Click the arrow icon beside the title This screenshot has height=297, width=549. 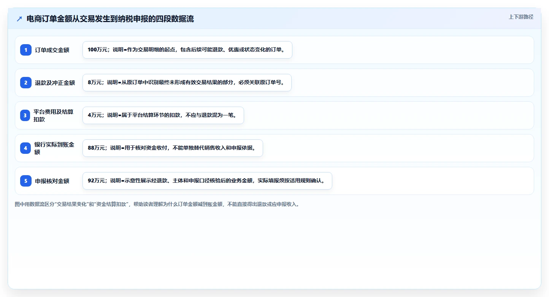pos(19,19)
